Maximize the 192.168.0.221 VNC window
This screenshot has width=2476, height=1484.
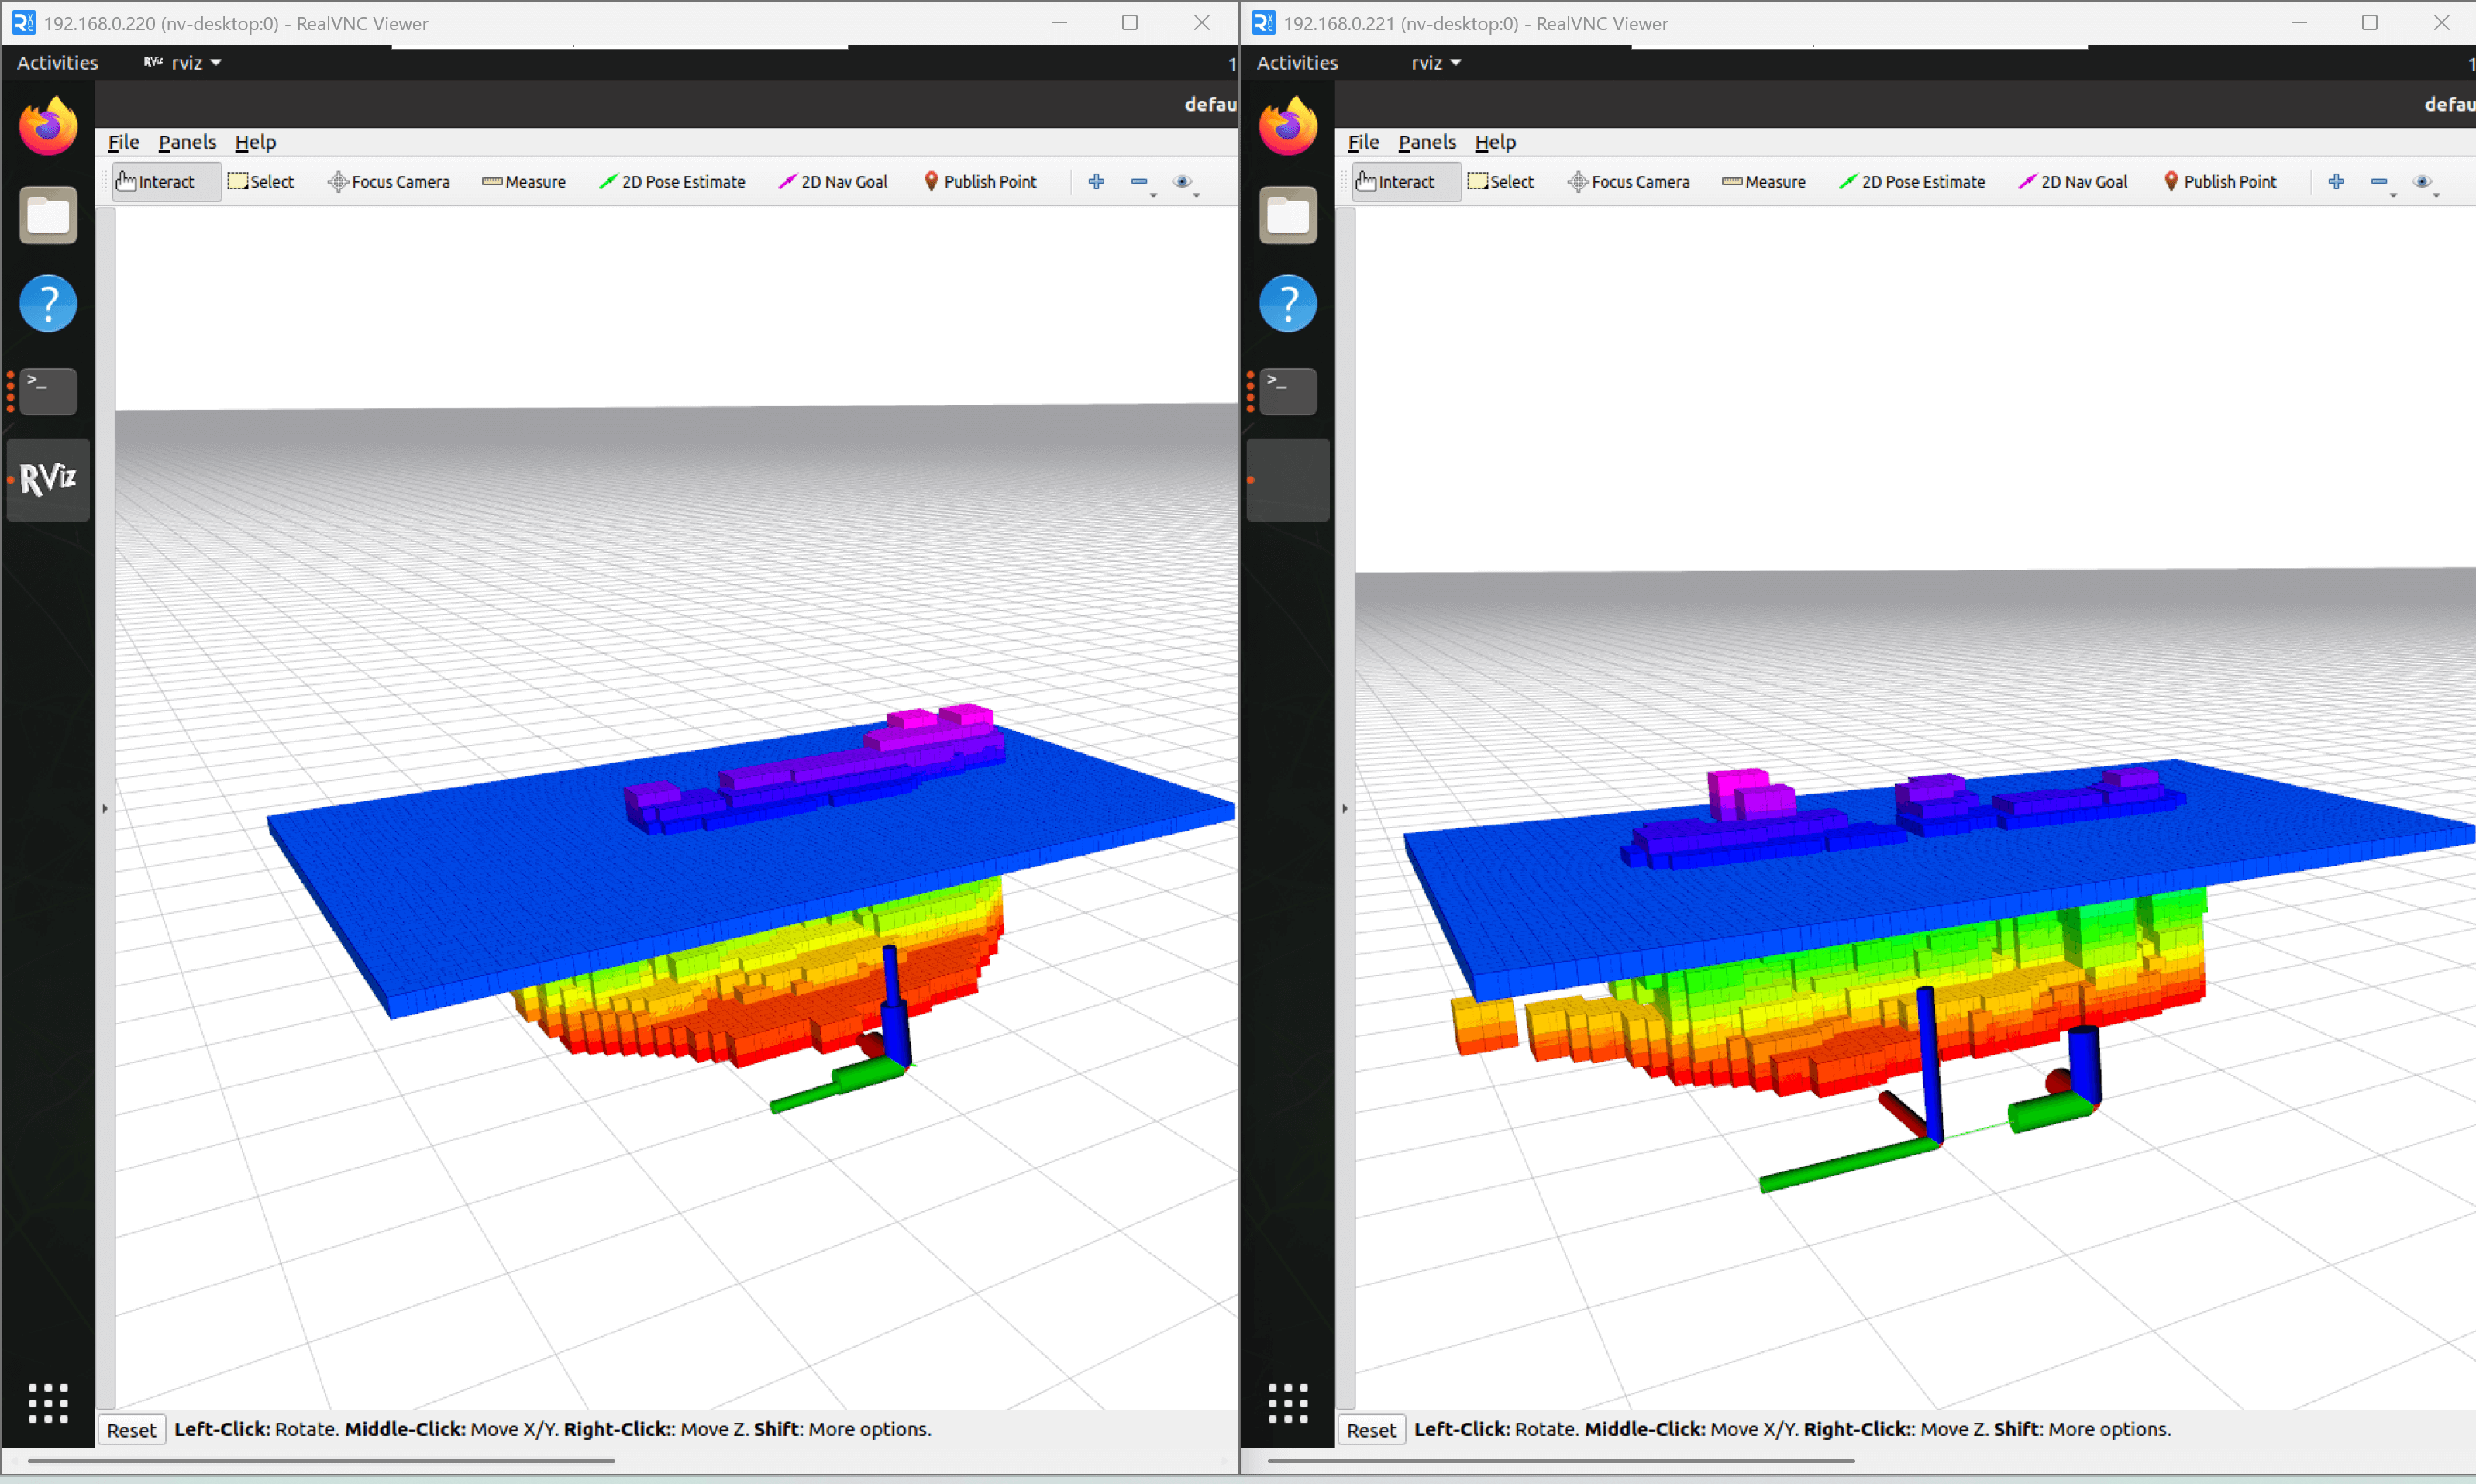point(2369,23)
